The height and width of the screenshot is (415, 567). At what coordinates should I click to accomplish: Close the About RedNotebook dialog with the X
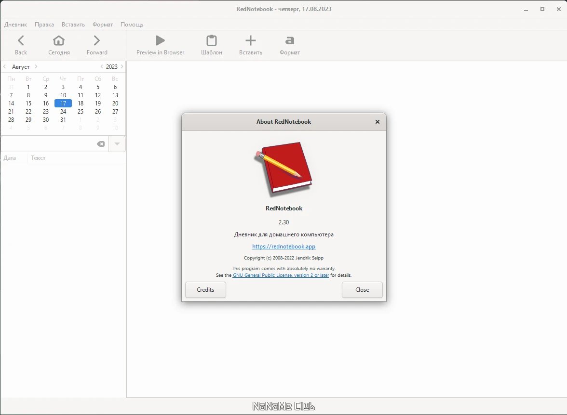click(x=378, y=122)
